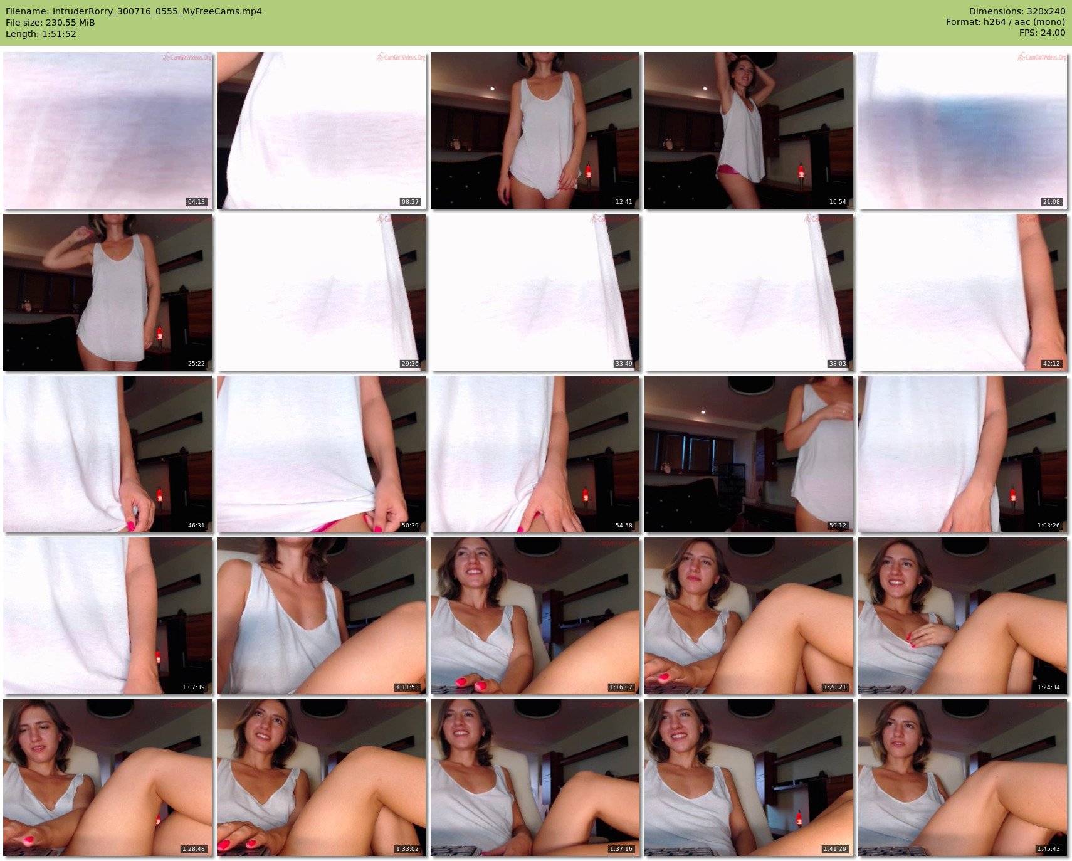Click the 1:03:26 timestamp label
The height and width of the screenshot is (861, 1072).
tap(1048, 526)
